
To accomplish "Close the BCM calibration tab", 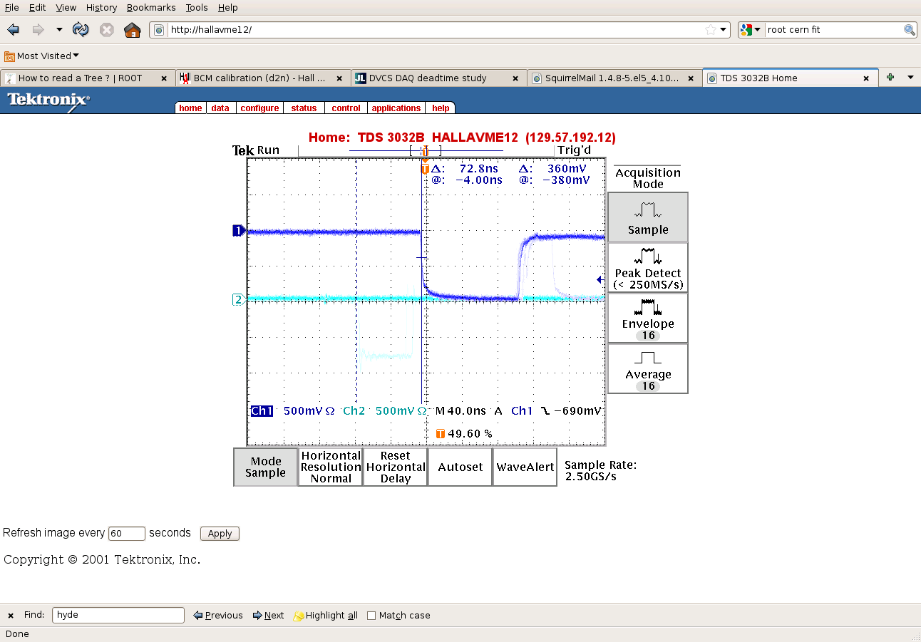I will [x=339, y=78].
